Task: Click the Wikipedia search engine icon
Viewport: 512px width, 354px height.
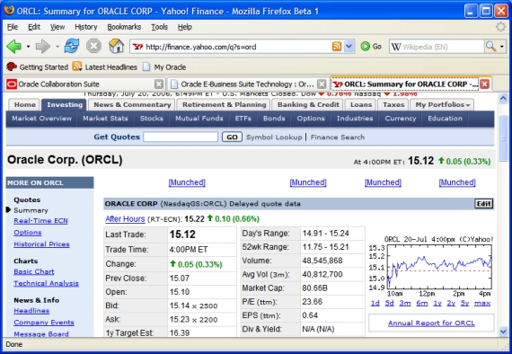Action: pyautogui.click(x=396, y=47)
